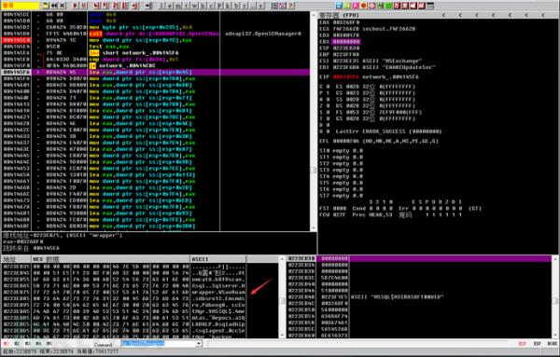Step over the next instruction
This screenshot has width=560, height=357.
[x=105, y=6]
